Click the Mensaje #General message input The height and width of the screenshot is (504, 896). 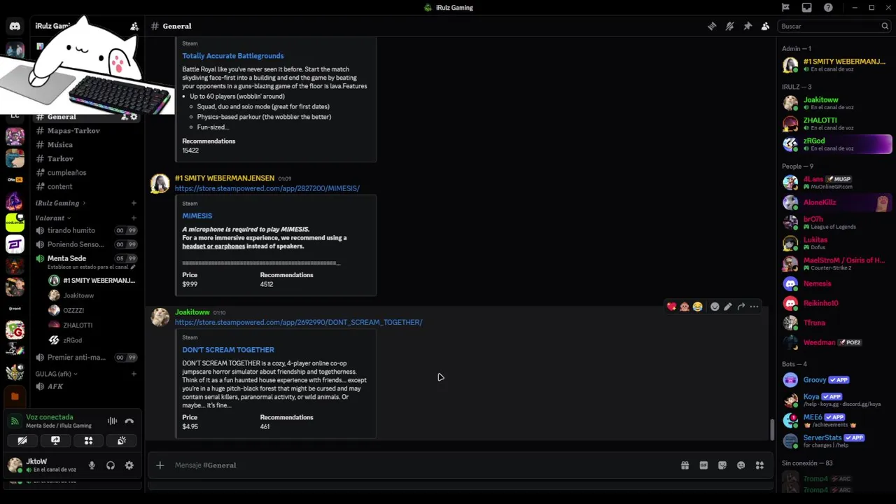(x=420, y=465)
